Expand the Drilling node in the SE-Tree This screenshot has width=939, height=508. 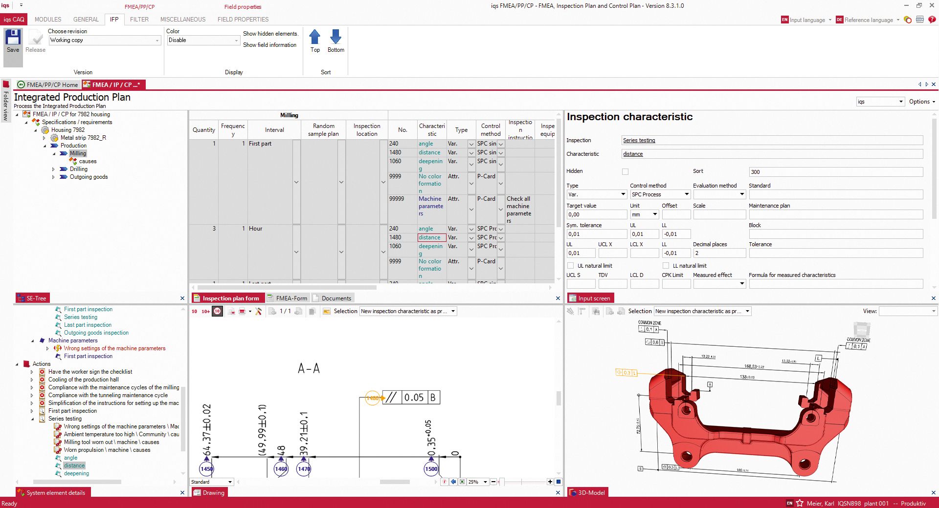[54, 169]
